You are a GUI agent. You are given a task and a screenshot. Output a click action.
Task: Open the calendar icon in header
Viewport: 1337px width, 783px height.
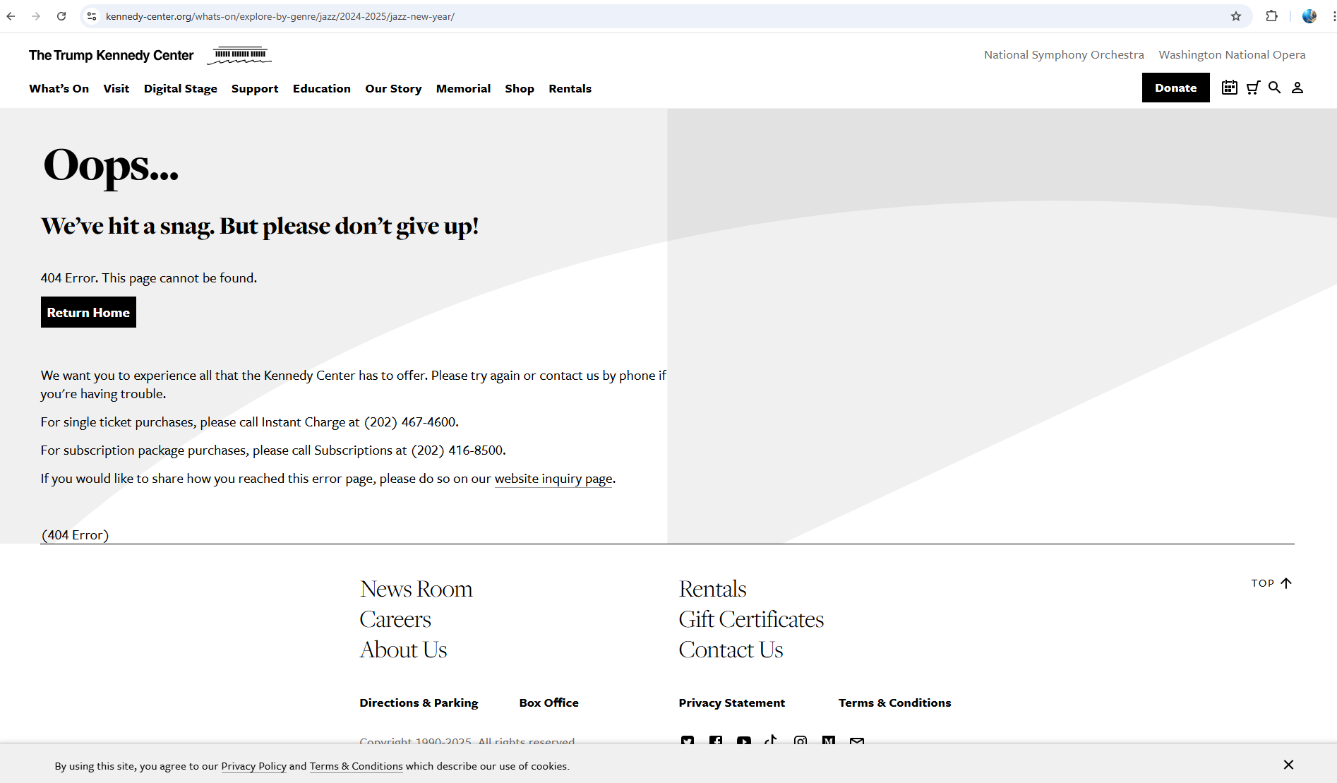1229,88
